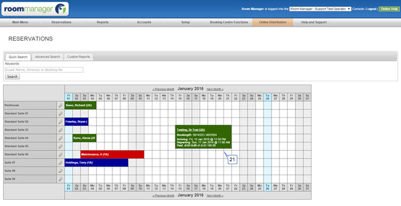
Task: Select the red Maintenance booking bar
Action: pyautogui.click(x=112, y=154)
